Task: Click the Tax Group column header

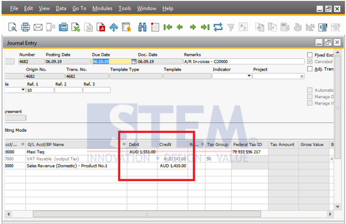Action: (218, 145)
